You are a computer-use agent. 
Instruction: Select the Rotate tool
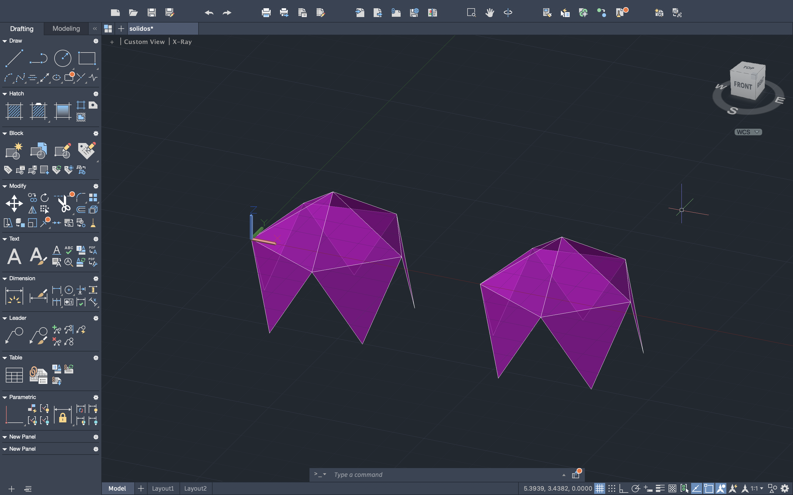click(x=45, y=197)
